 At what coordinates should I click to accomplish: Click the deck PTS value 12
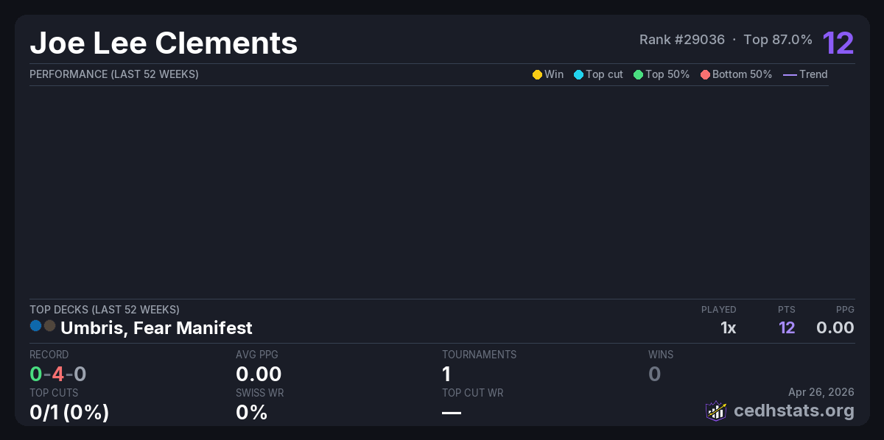click(x=787, y=327)
